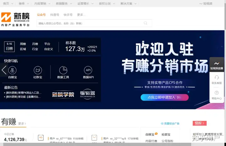
Task: Open 自媒宝 link in lower panel
Action: point(150,135)
